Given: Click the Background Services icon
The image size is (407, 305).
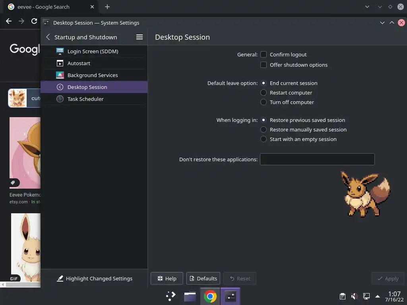Looking at the screenshot, I should (x=60, y=75).
